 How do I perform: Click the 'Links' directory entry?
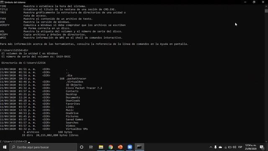70,107
